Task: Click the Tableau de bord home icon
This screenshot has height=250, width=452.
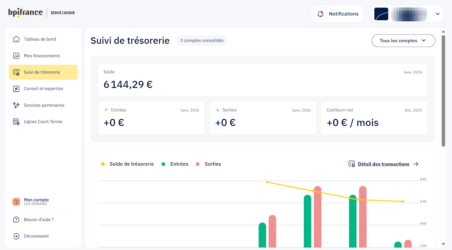Action: tap(16, 39)
